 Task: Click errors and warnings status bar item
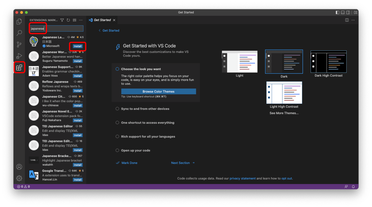[24, 187]
